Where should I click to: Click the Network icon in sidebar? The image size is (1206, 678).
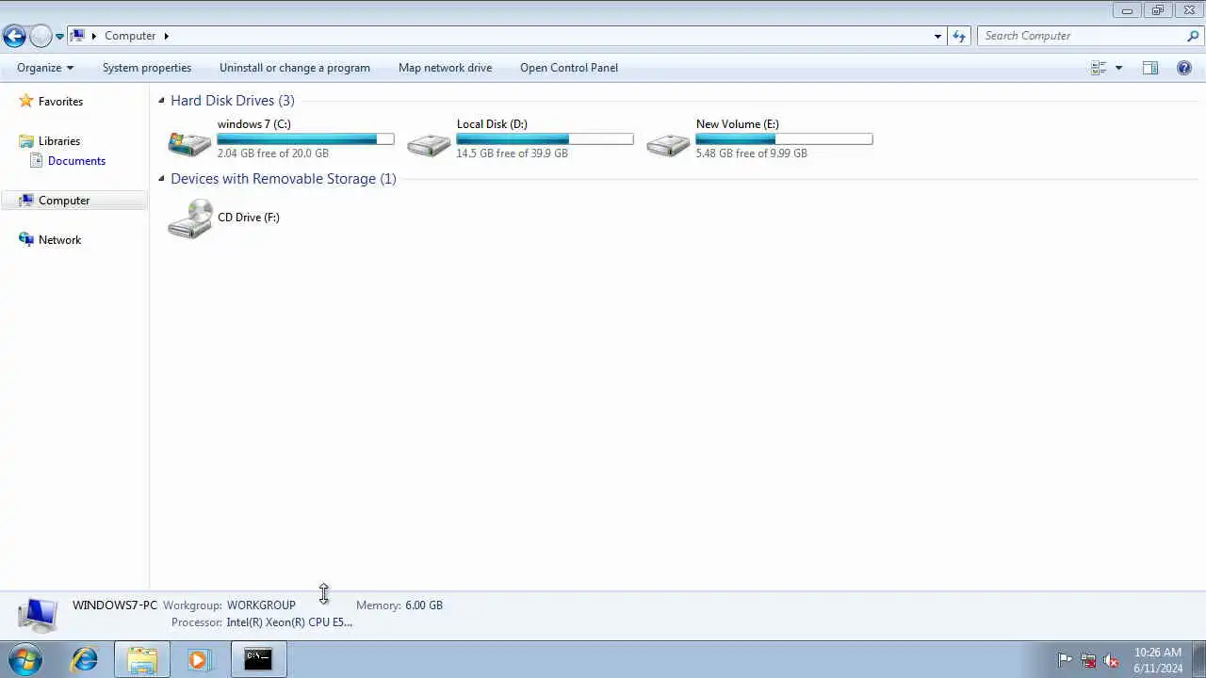point(26,240)
